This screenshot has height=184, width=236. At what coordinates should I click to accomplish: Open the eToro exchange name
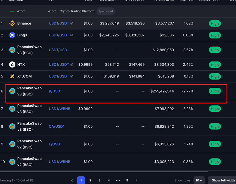(21, 11)
